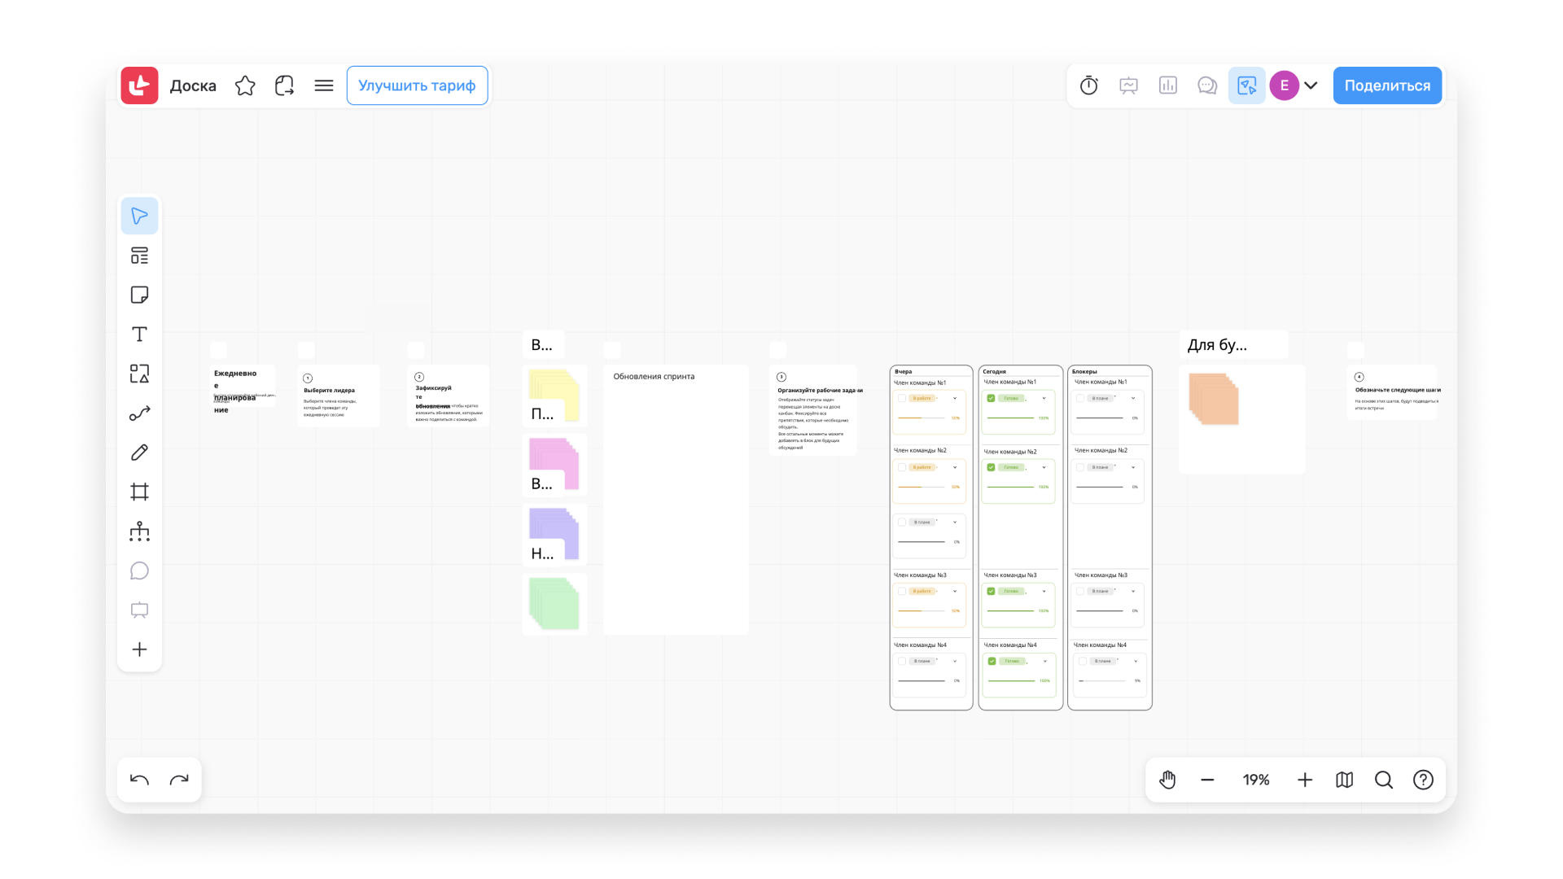Screen dimensions: 1563x879
Task: Select the orange sticky notes stack
Action: pos(1214,399)
